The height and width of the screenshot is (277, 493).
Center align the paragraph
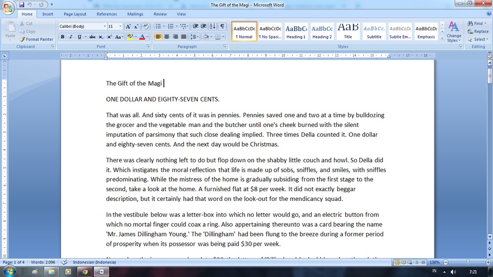point(166,37)
